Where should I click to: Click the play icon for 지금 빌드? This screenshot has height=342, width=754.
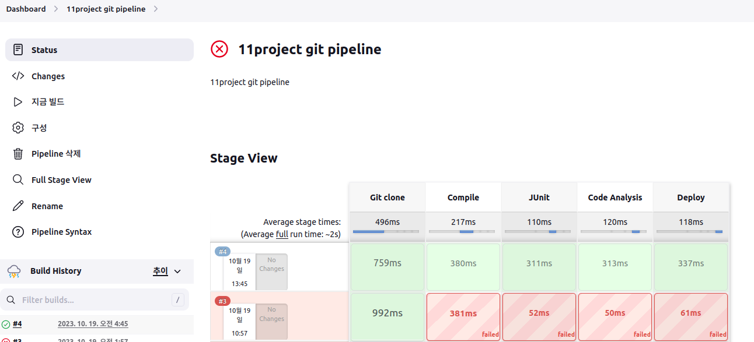point(18,102)
